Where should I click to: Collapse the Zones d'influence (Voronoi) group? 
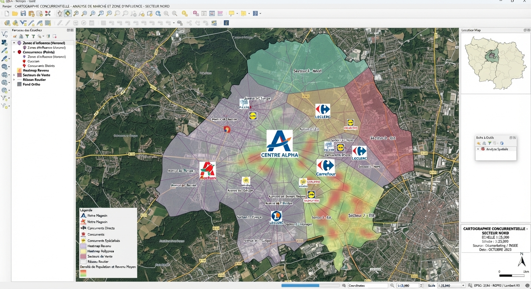(x=14, y=43)
